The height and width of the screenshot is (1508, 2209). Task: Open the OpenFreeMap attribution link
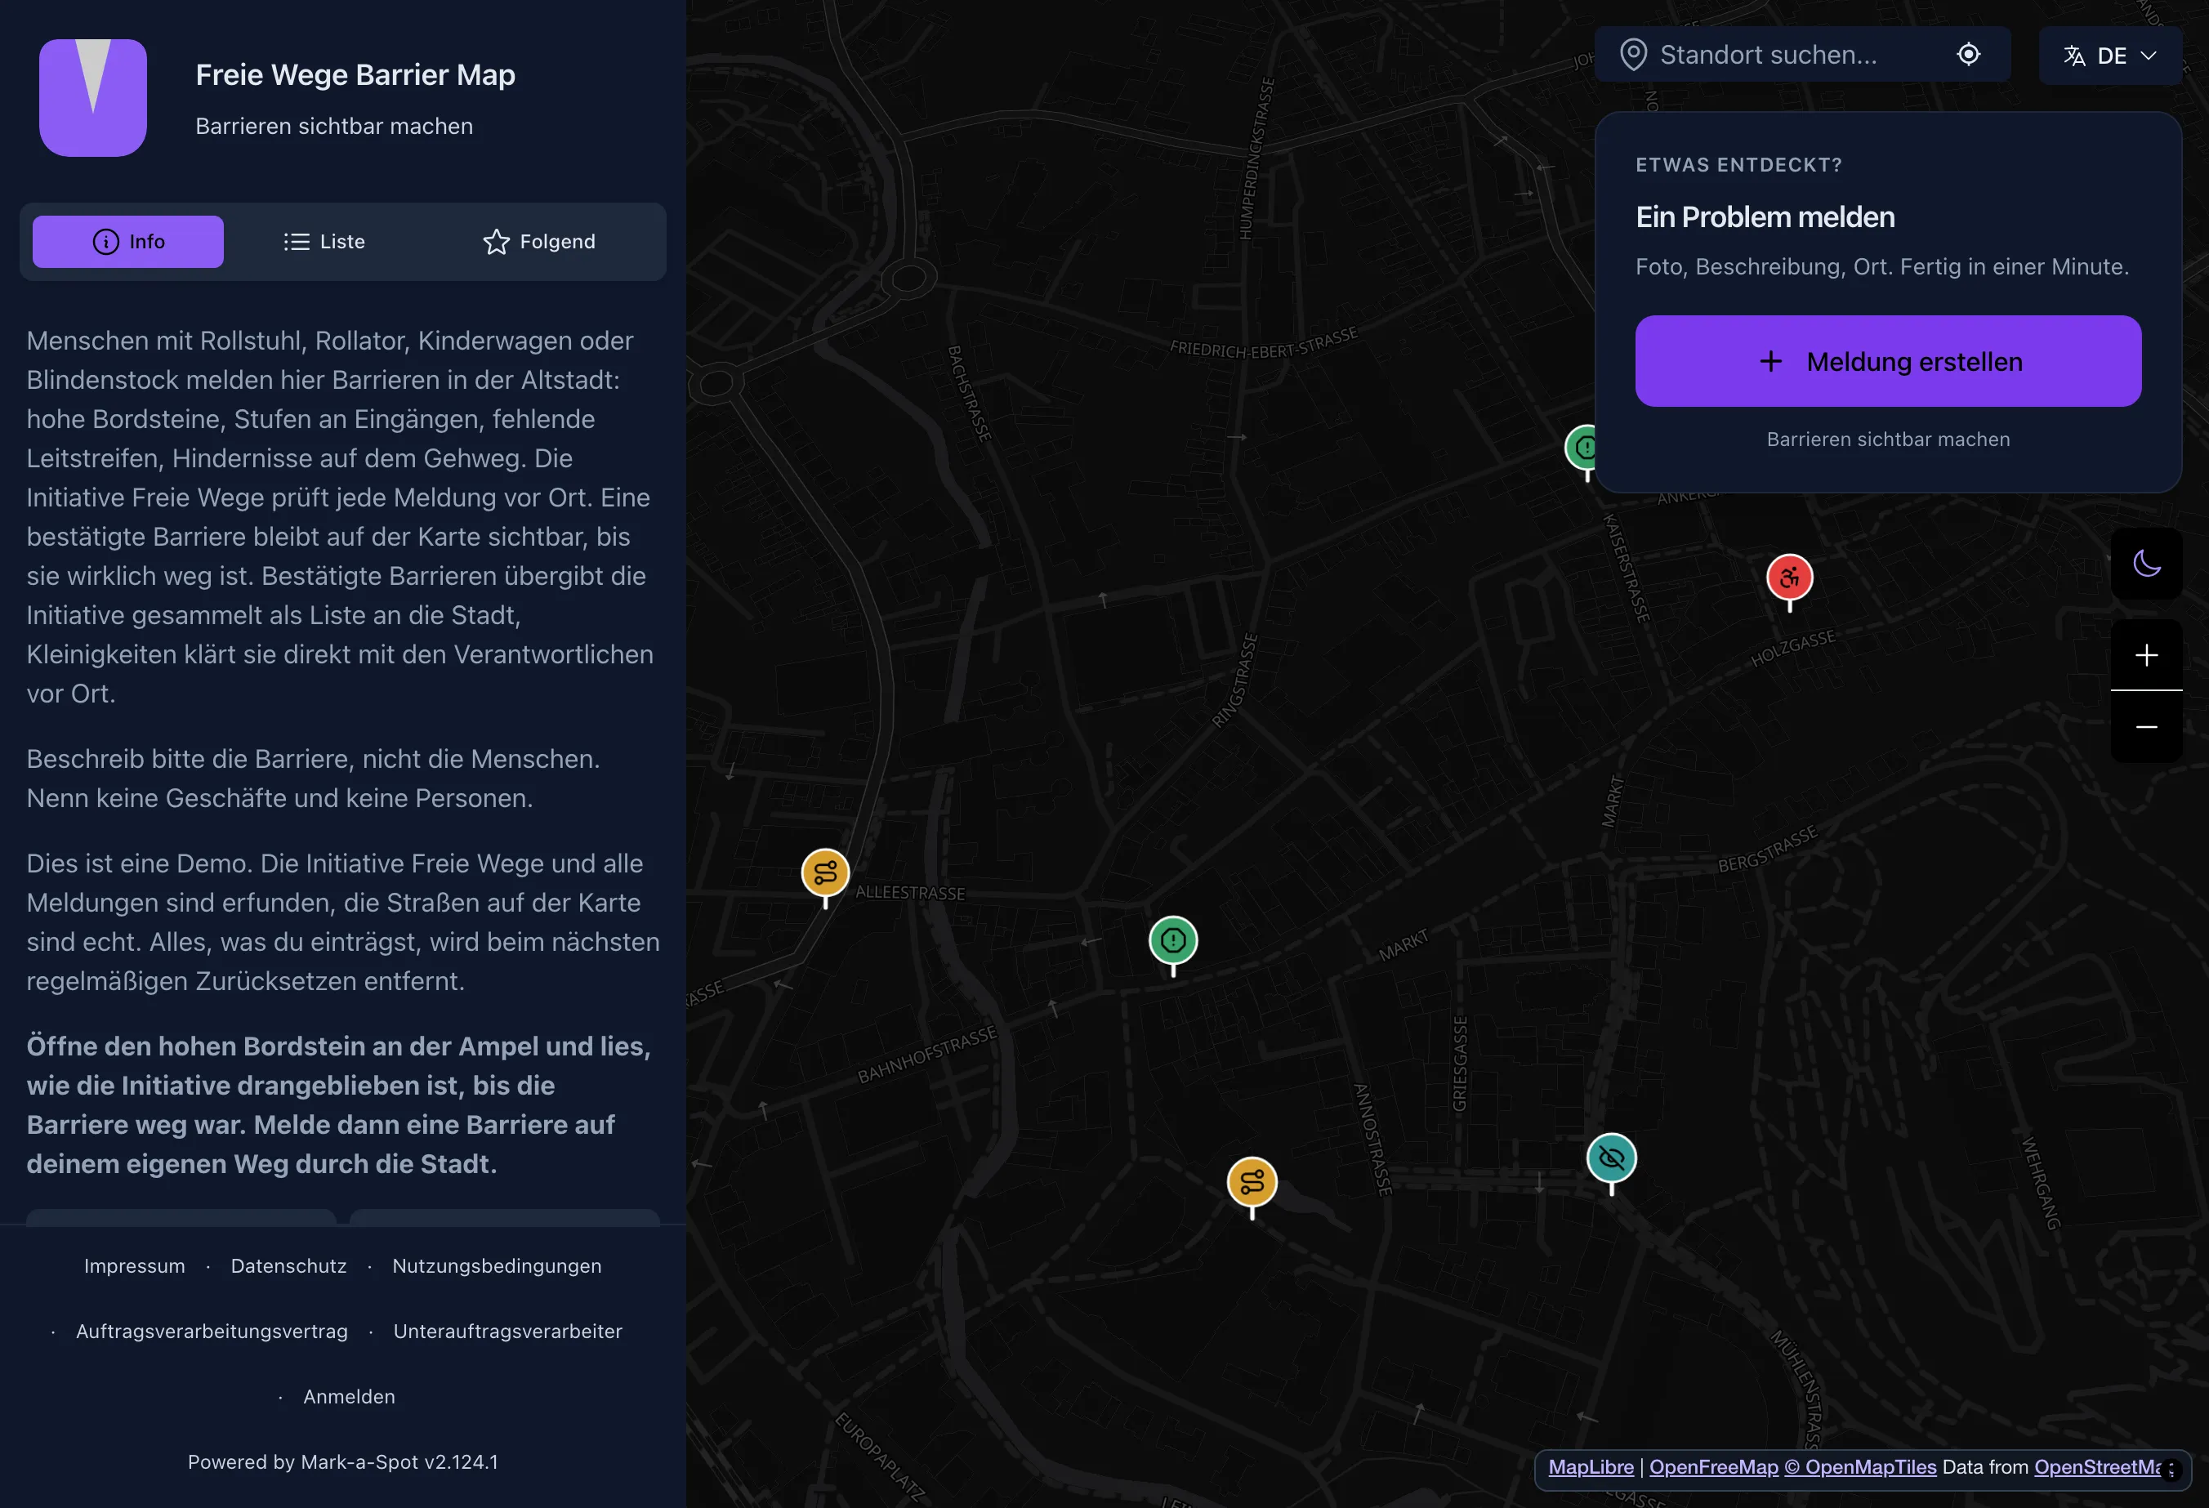pos(1714,1467)
